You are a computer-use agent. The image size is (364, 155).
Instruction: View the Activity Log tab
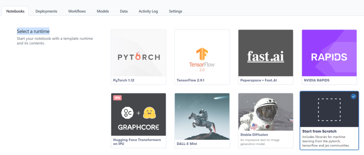tap(148, 11)
